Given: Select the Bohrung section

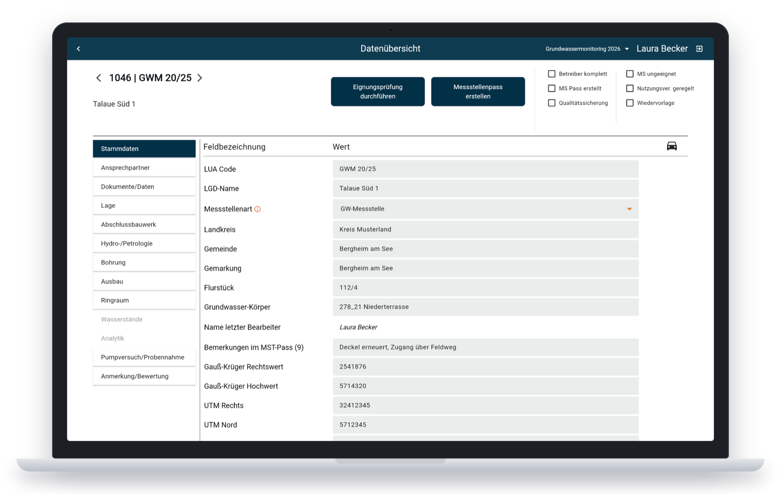Looking at the screenshot, I should point(144,263).
